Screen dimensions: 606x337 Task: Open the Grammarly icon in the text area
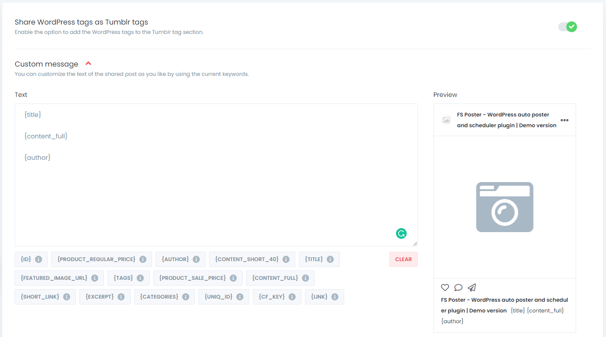(401, 233)
